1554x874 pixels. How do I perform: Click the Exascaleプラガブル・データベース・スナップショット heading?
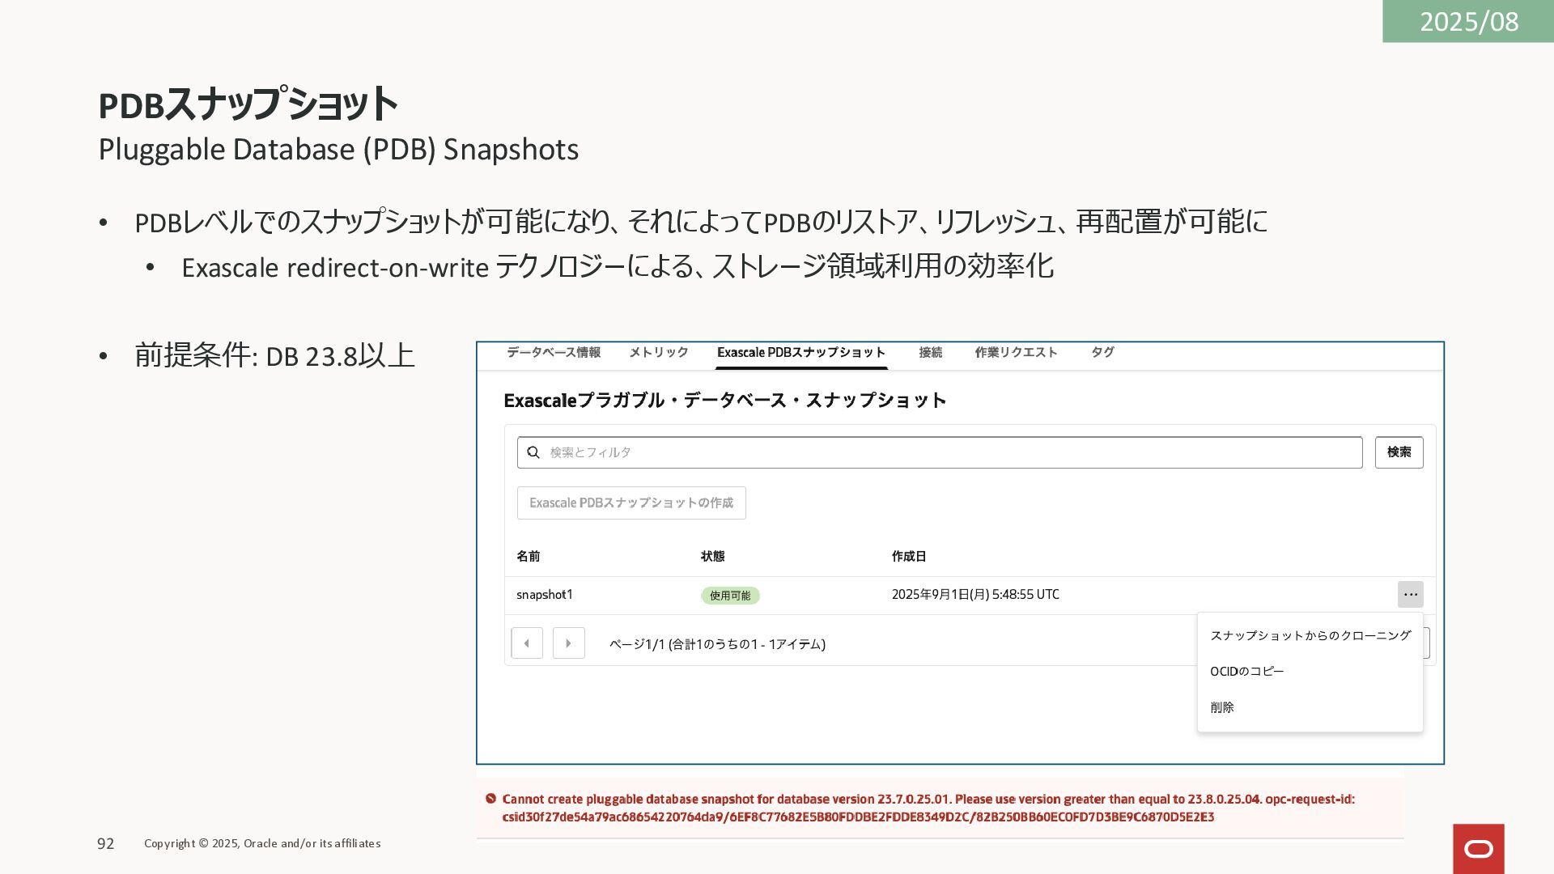725,401
